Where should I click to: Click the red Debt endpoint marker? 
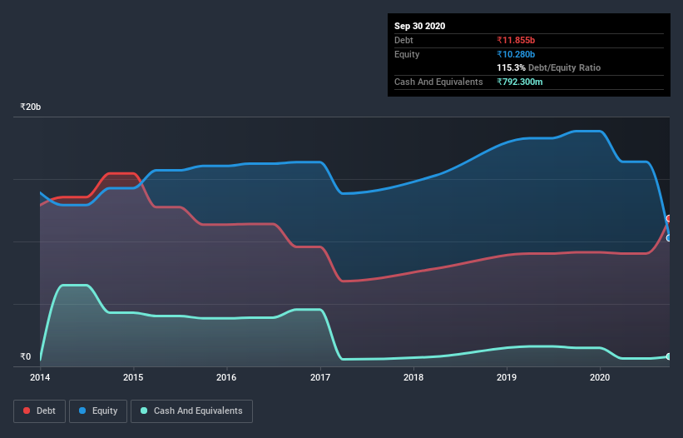click(x=669, y=218)
